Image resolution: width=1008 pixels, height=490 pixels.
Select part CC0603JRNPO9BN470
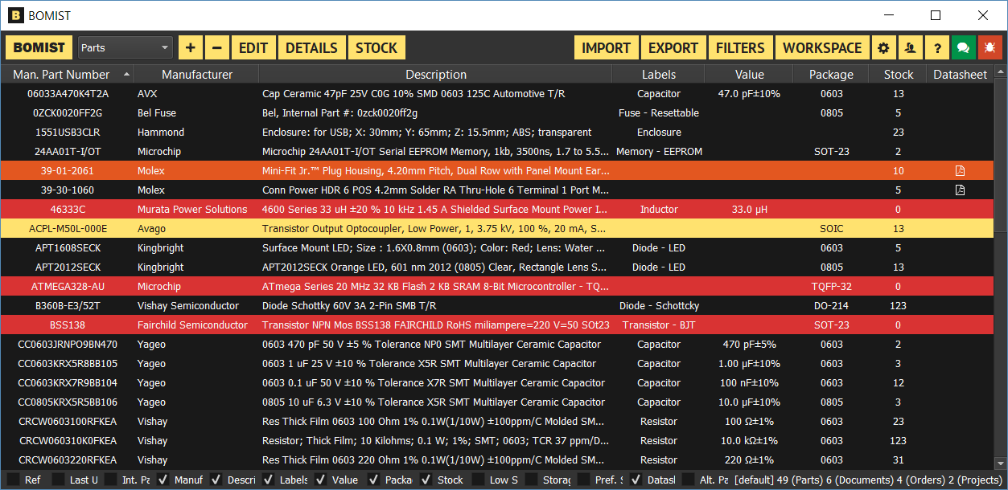[x=496, y=345]
